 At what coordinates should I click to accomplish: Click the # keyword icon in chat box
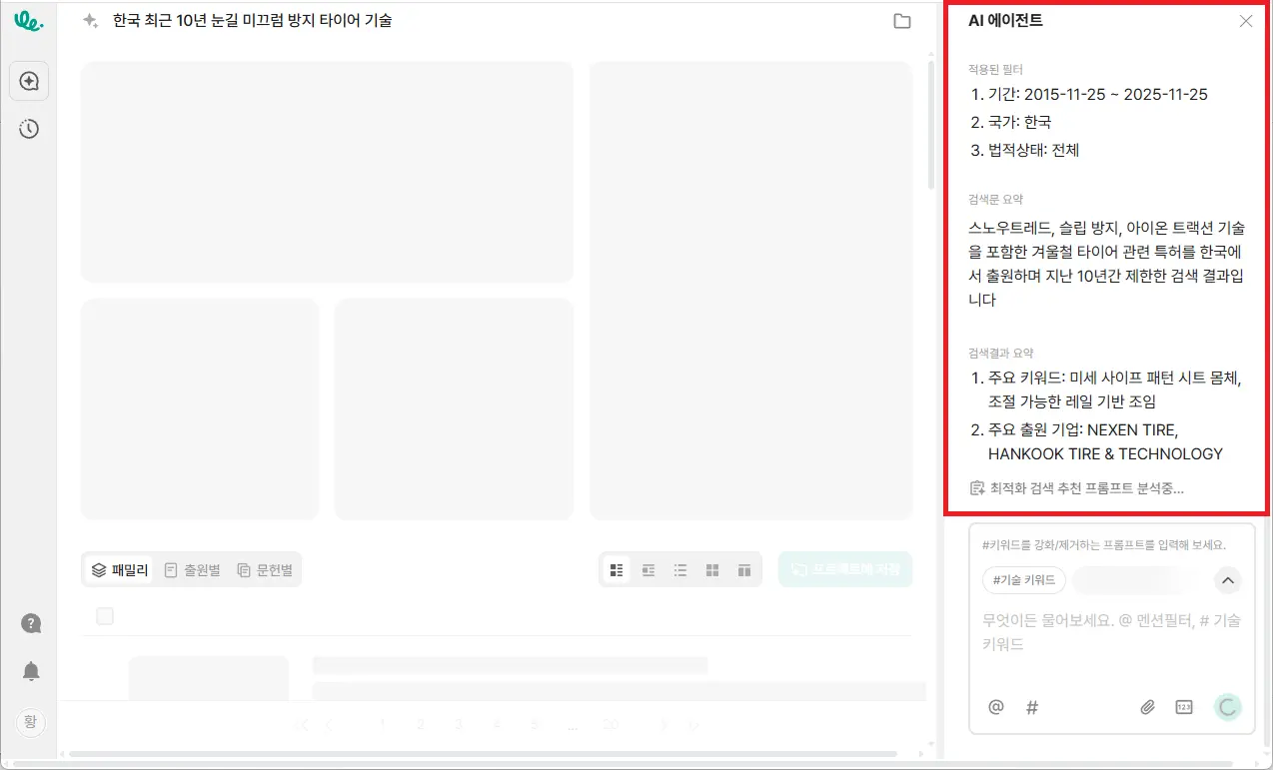[1032, 707]
